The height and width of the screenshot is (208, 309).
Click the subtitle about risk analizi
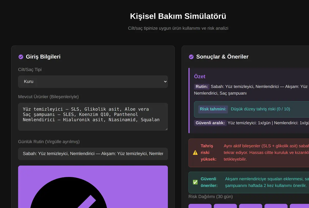click(x=178, y=28)
